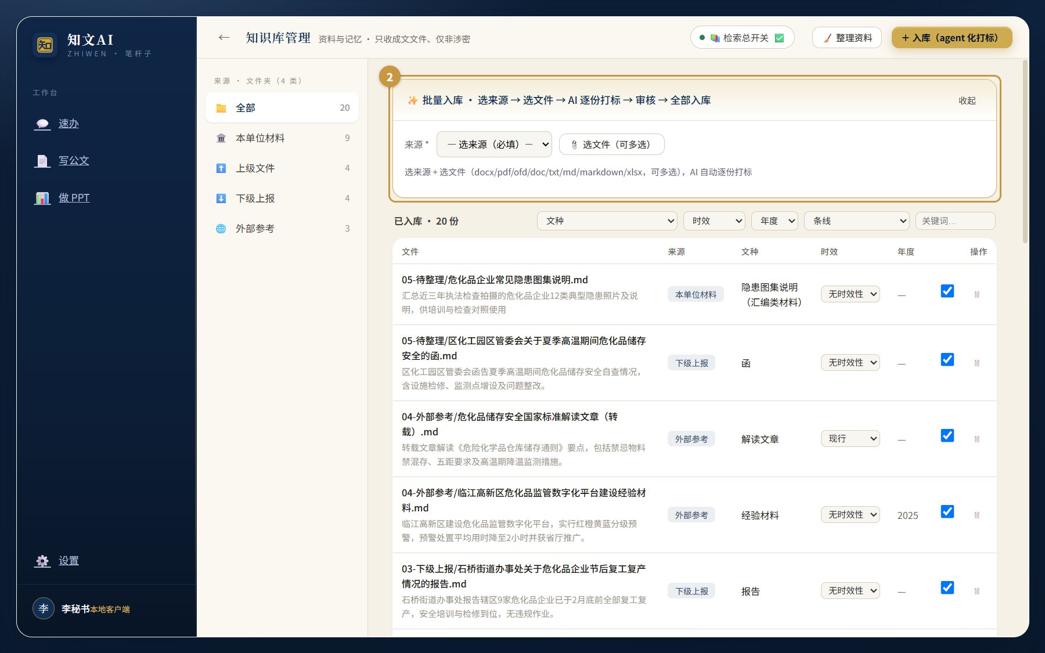The image size is (1045, 653).
Task: Click the sparkle icon beside 批量入库
Action: 413,100
